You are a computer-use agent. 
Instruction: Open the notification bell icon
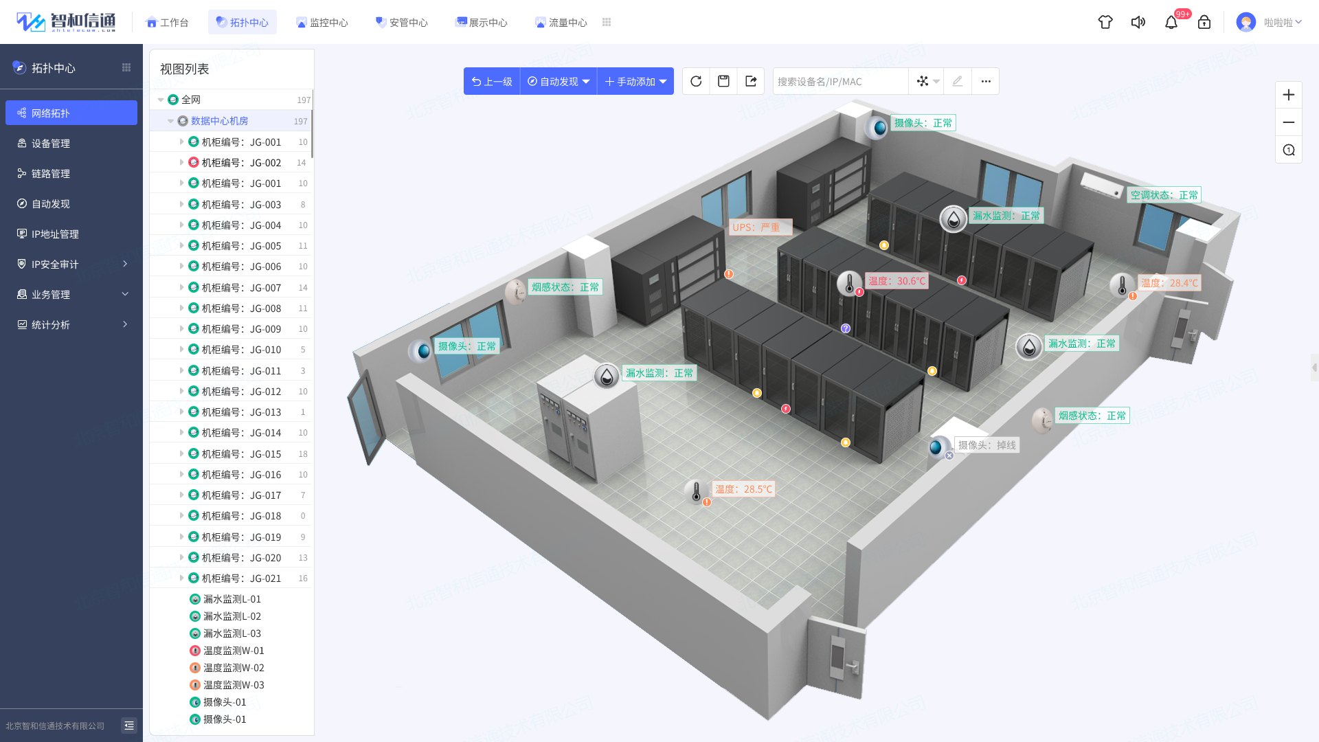tap(1171, 22)
